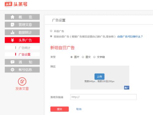Click the gray ad preview area
The width and height of the screenshot is (153, 115).
click(x=100, y=77)
